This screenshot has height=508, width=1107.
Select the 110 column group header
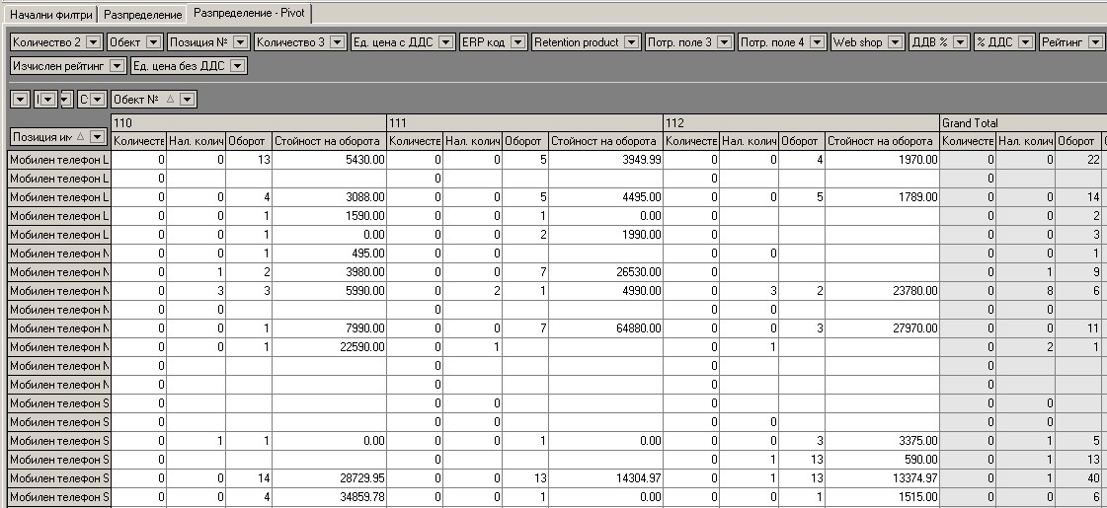click(x=249, y=122)
